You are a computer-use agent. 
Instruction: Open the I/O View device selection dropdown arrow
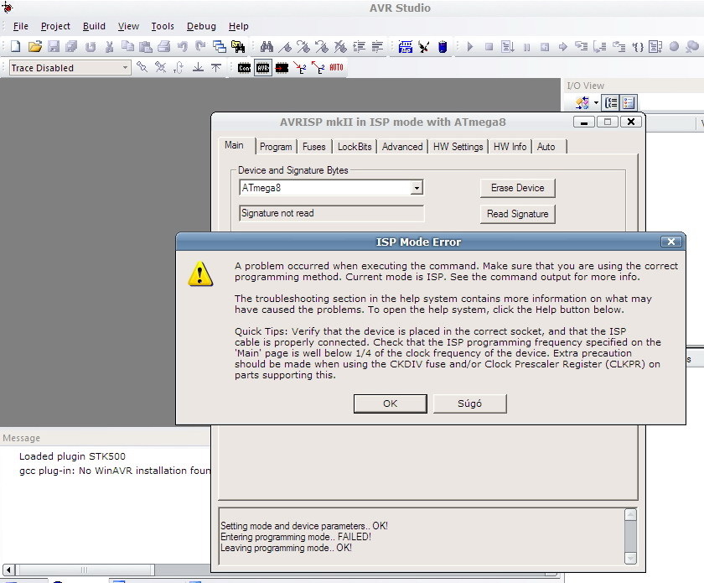click(x=596, y=103)
